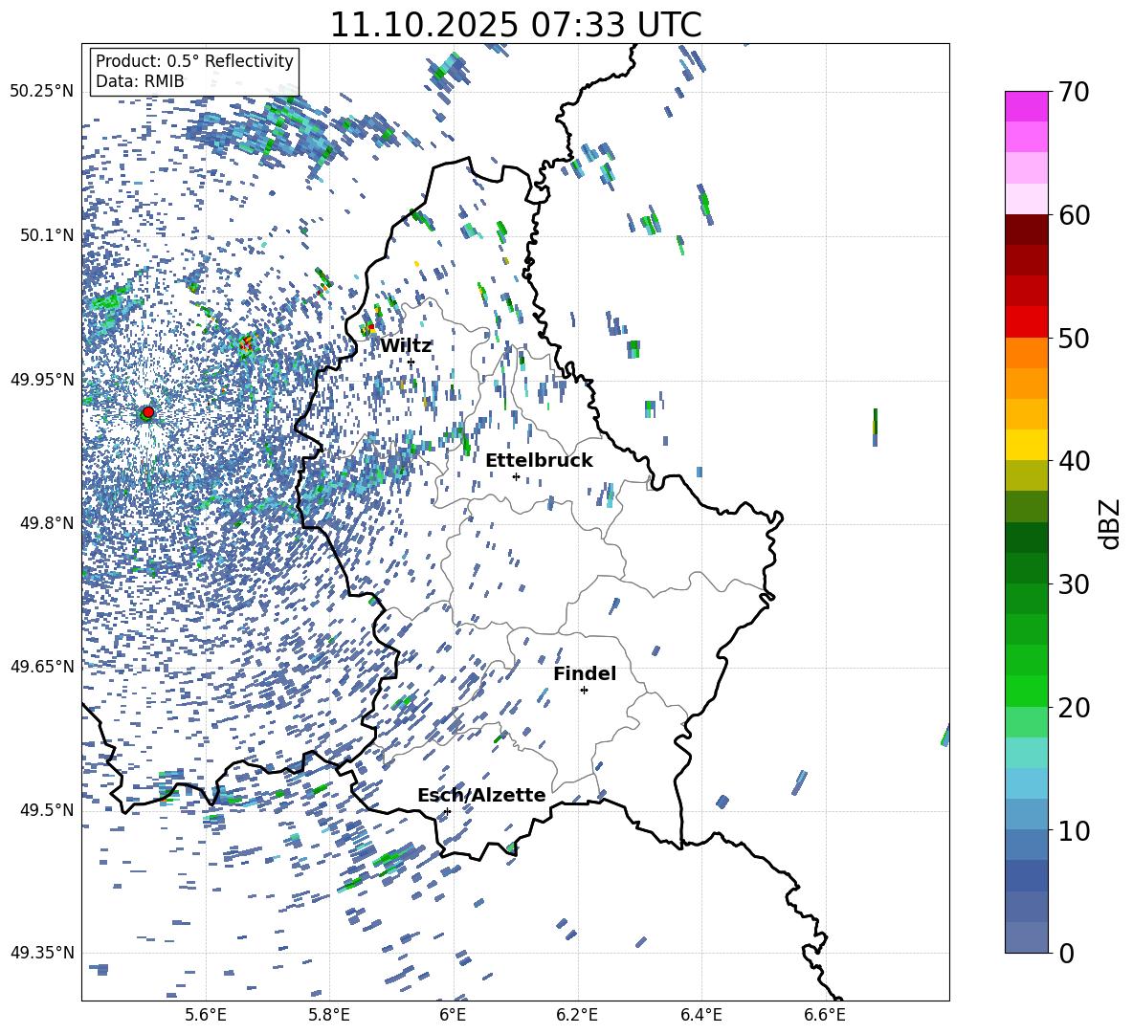
Task: Pick the bright red swatch just above 50
Action: pos(1026,321)
